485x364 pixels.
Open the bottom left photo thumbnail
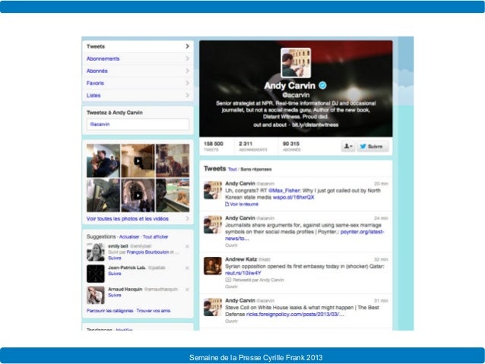point(103,195)
